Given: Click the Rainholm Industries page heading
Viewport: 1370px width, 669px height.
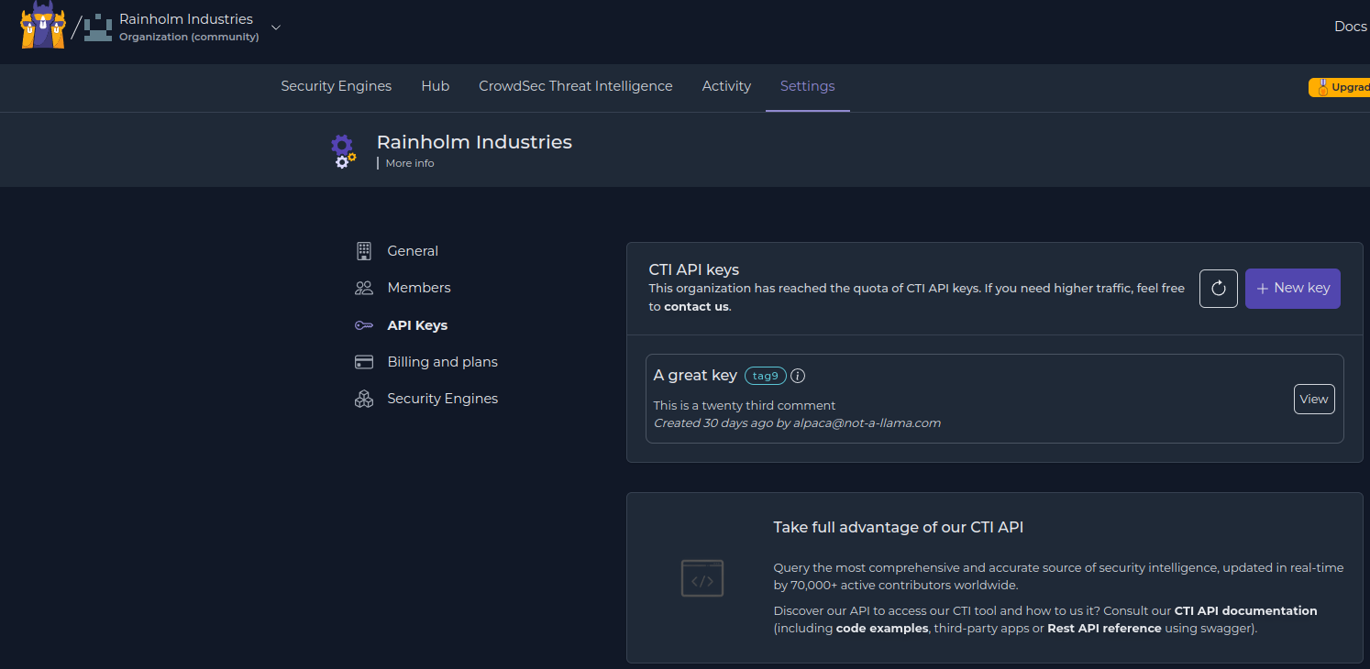Looking at the screenshot, I should (x=474, y=142).
